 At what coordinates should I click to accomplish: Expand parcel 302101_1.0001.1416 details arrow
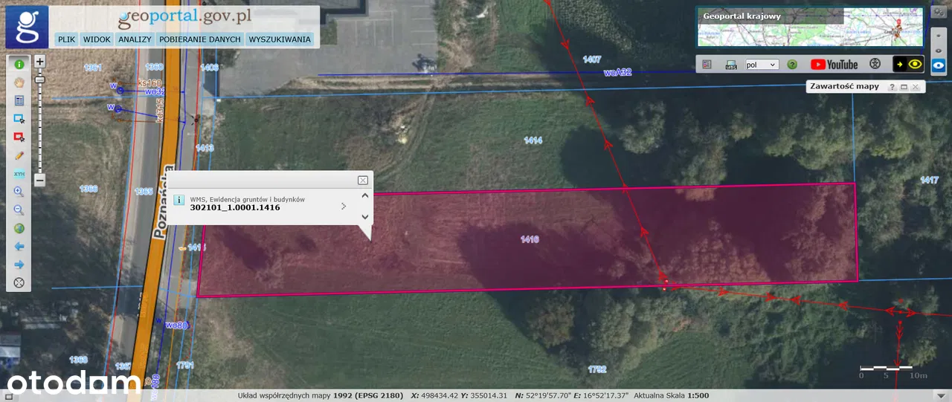coord(343,206)
